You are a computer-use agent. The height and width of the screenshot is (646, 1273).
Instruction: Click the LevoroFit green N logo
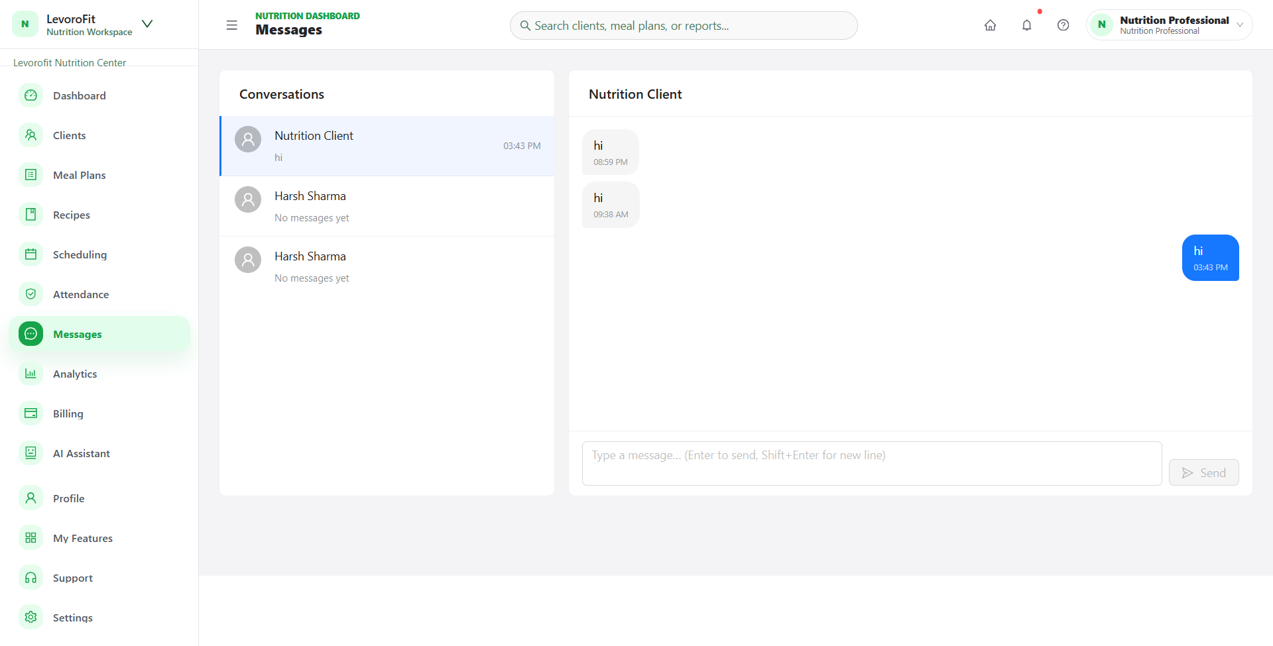[25, 25]
